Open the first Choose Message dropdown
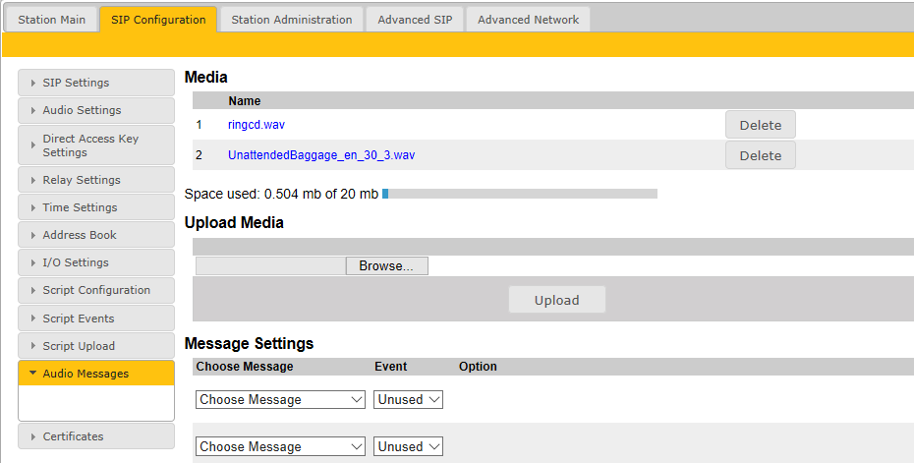This screenshot has width=914, height=463. pos(280,400)
